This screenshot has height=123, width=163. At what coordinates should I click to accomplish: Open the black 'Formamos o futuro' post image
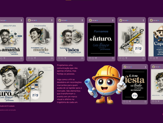tap(101, 40)
